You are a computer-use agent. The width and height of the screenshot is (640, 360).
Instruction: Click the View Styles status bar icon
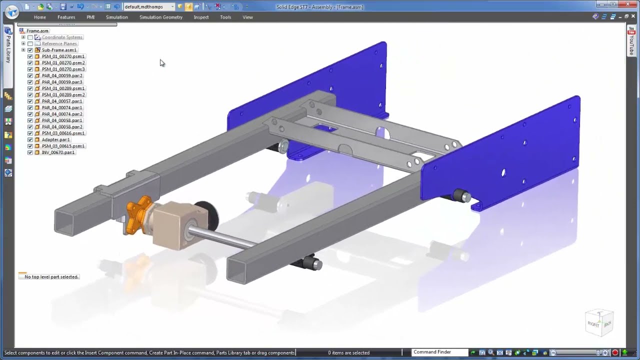coord(534,352)
